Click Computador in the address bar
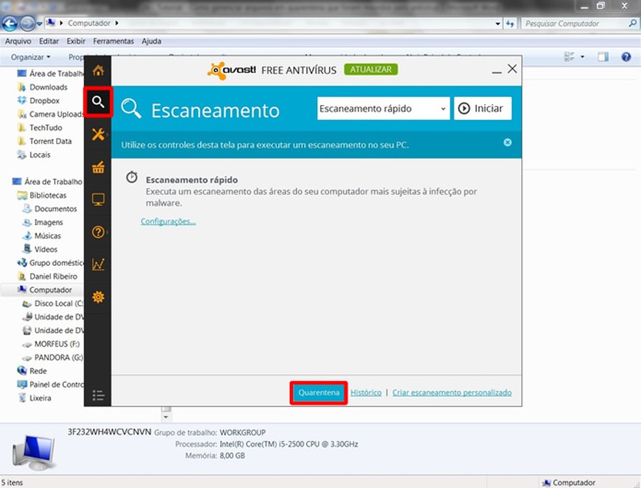Screen dimensions: 641x488 tap(89, 23)
